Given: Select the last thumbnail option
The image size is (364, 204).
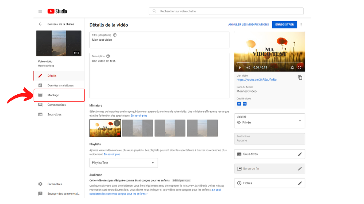Looking at the screenshot, I should (202, 128).
